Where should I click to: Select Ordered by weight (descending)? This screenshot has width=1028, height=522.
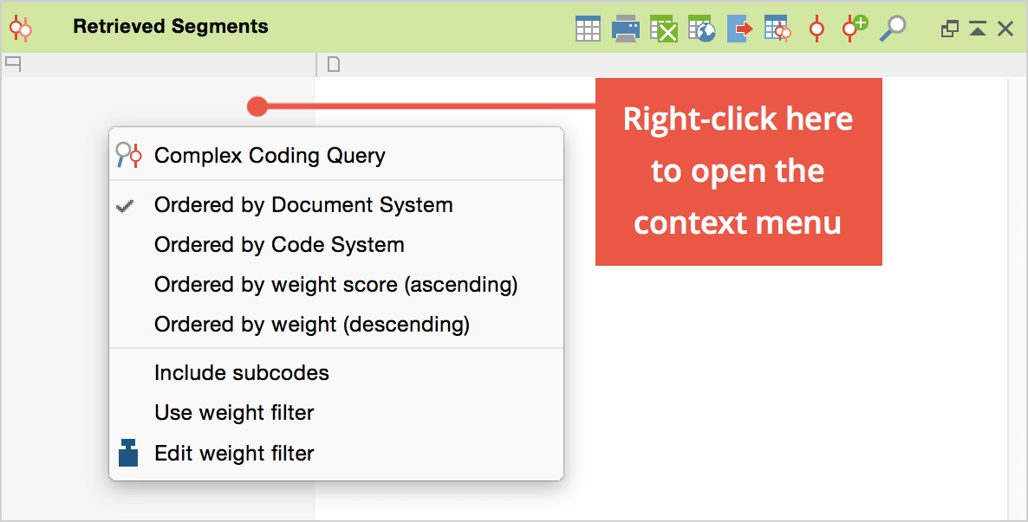311,325
